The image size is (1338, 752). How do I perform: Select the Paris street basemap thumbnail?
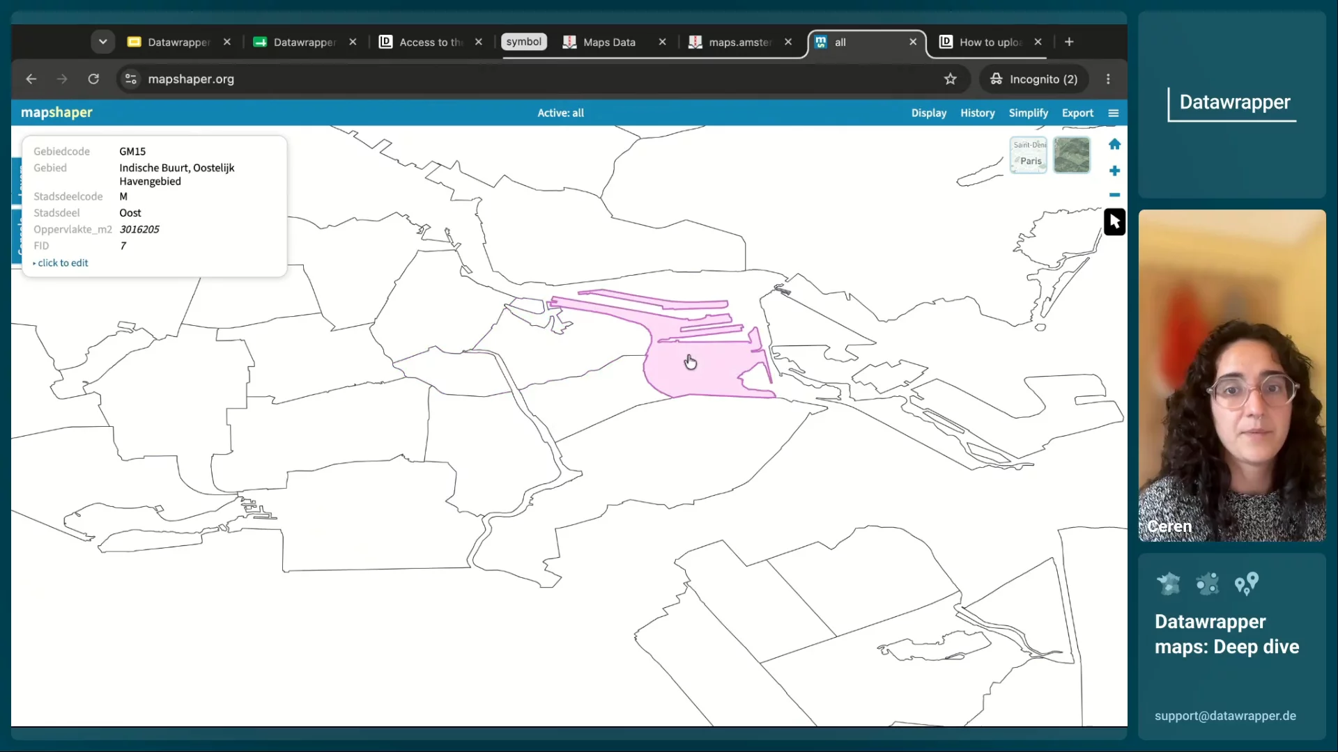1029,155
